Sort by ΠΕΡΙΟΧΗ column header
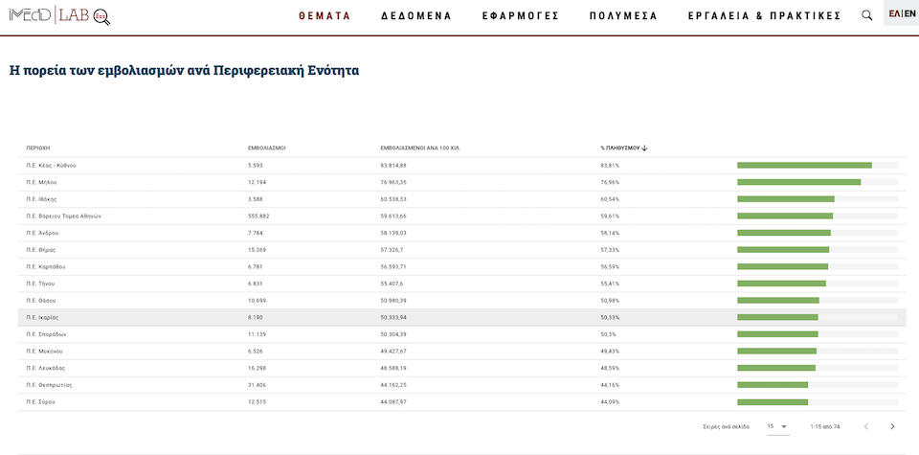This screenshot has height=455, width=919. (38, 148)
